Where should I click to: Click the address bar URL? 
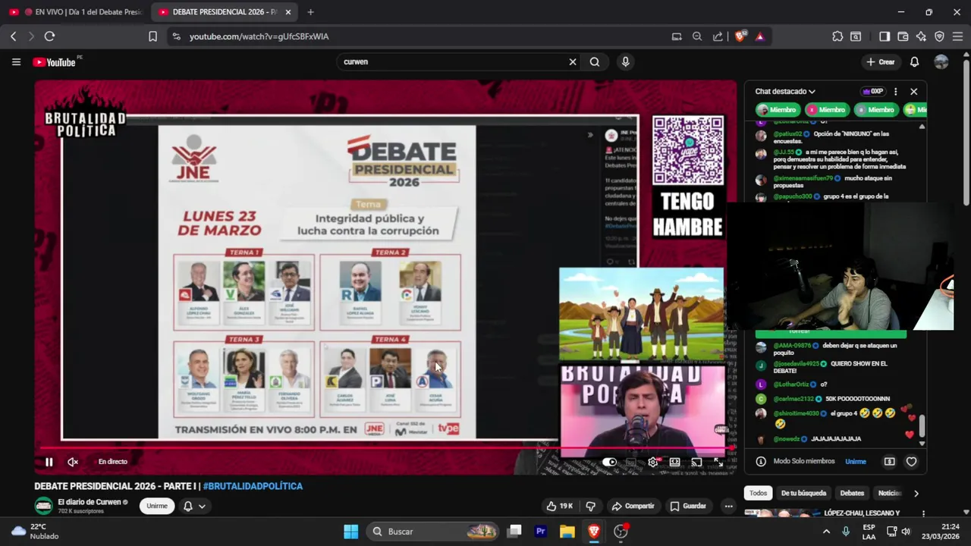[x=259, y=36]
